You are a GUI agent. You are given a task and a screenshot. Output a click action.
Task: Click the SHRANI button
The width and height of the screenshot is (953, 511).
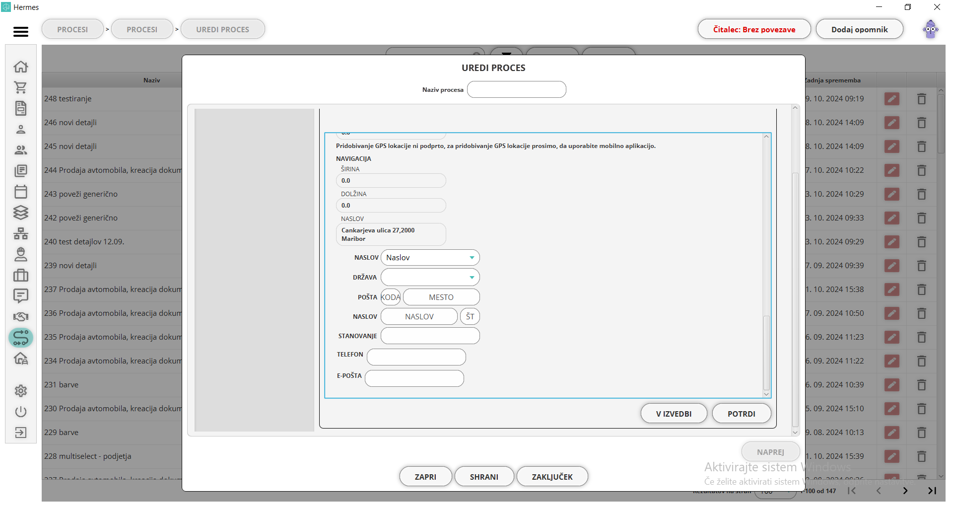[x=484, y=477]
